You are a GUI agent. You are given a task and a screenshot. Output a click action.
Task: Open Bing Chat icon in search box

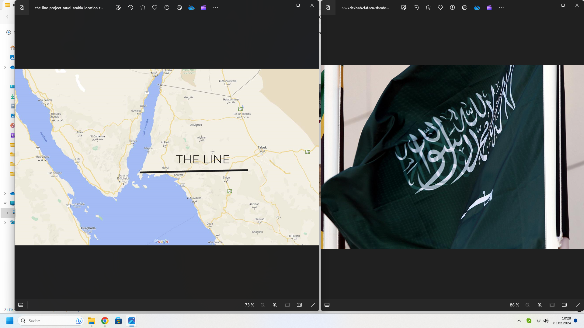tap(79, 321)
